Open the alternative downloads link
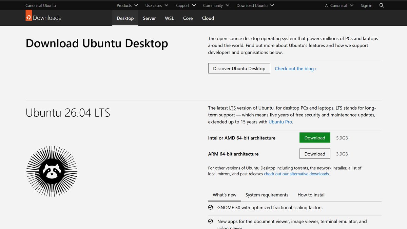407x229 pixels. pyautogui.click(x=296, y=174)
